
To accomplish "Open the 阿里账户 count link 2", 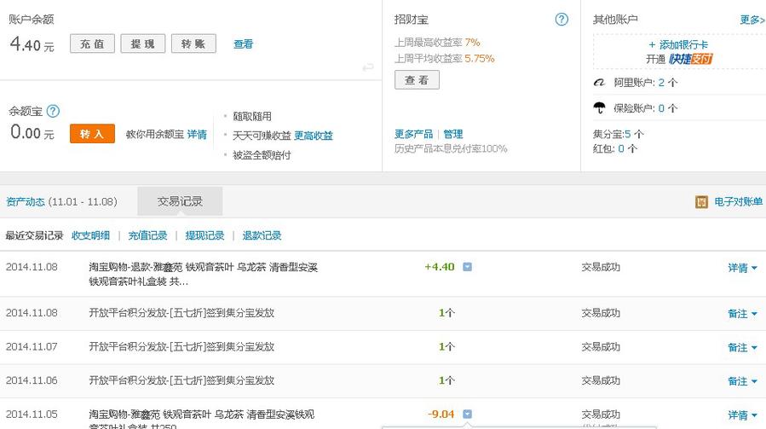I will [661, 82].
